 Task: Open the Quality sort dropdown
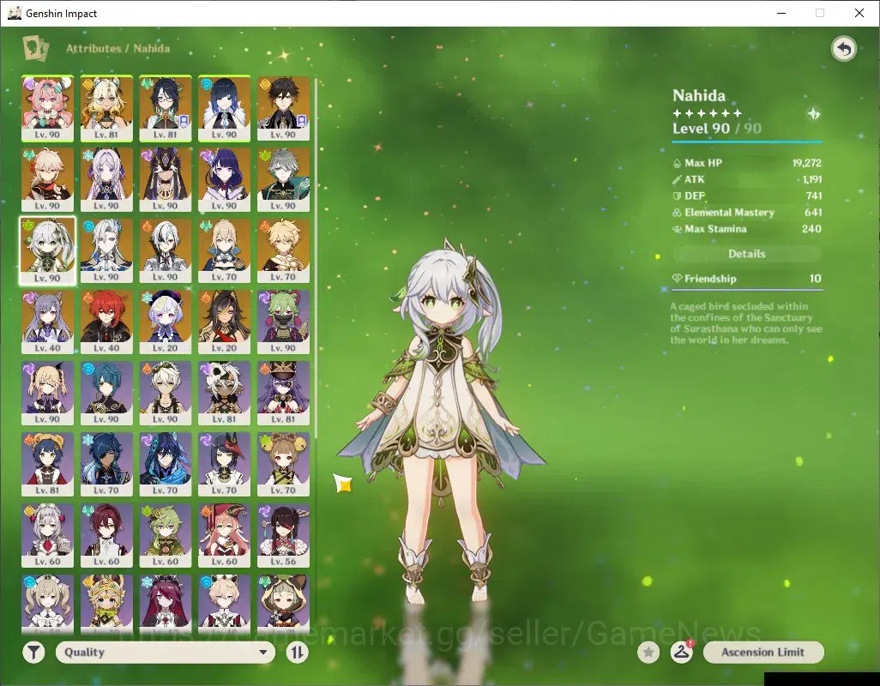click(166, 653)
